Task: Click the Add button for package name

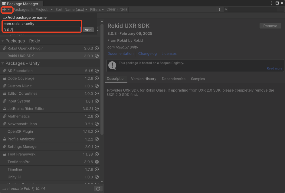Action: pos(88,30)
